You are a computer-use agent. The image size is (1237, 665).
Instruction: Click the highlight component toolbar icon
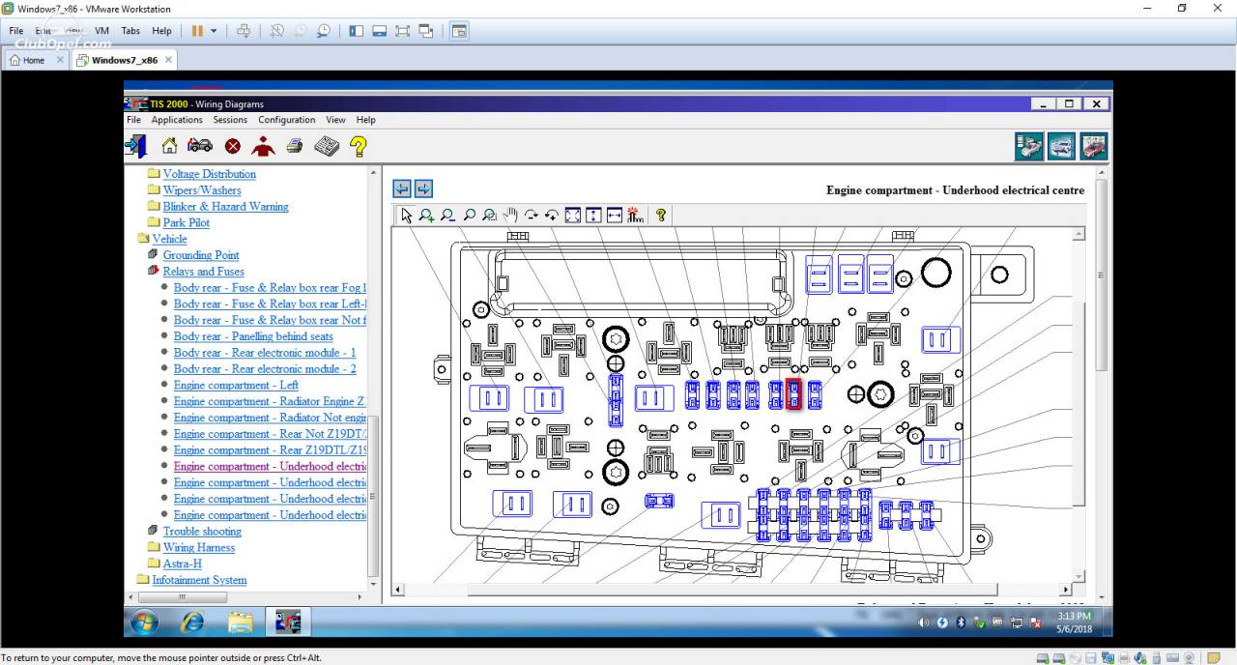[635, 216]
